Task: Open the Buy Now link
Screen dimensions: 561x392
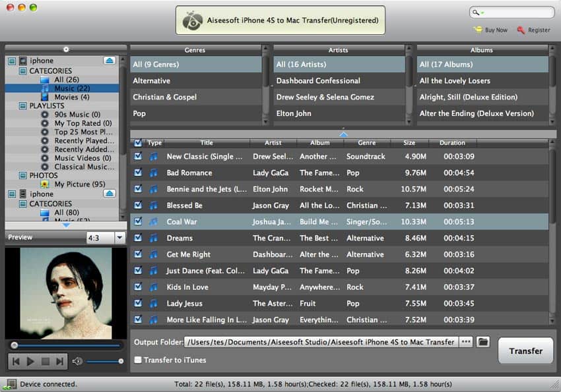Action: [496, 30]
